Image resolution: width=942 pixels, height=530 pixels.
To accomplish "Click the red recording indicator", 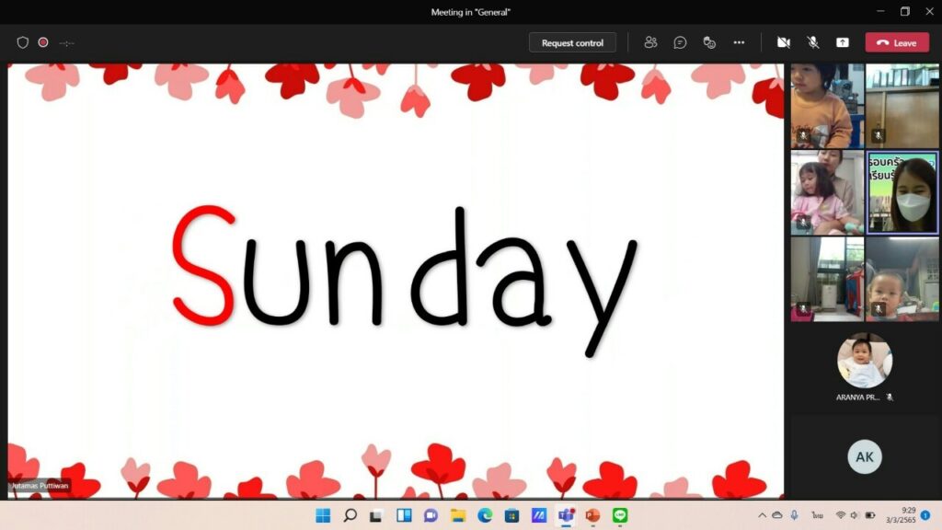I will (x=43, y=42).
